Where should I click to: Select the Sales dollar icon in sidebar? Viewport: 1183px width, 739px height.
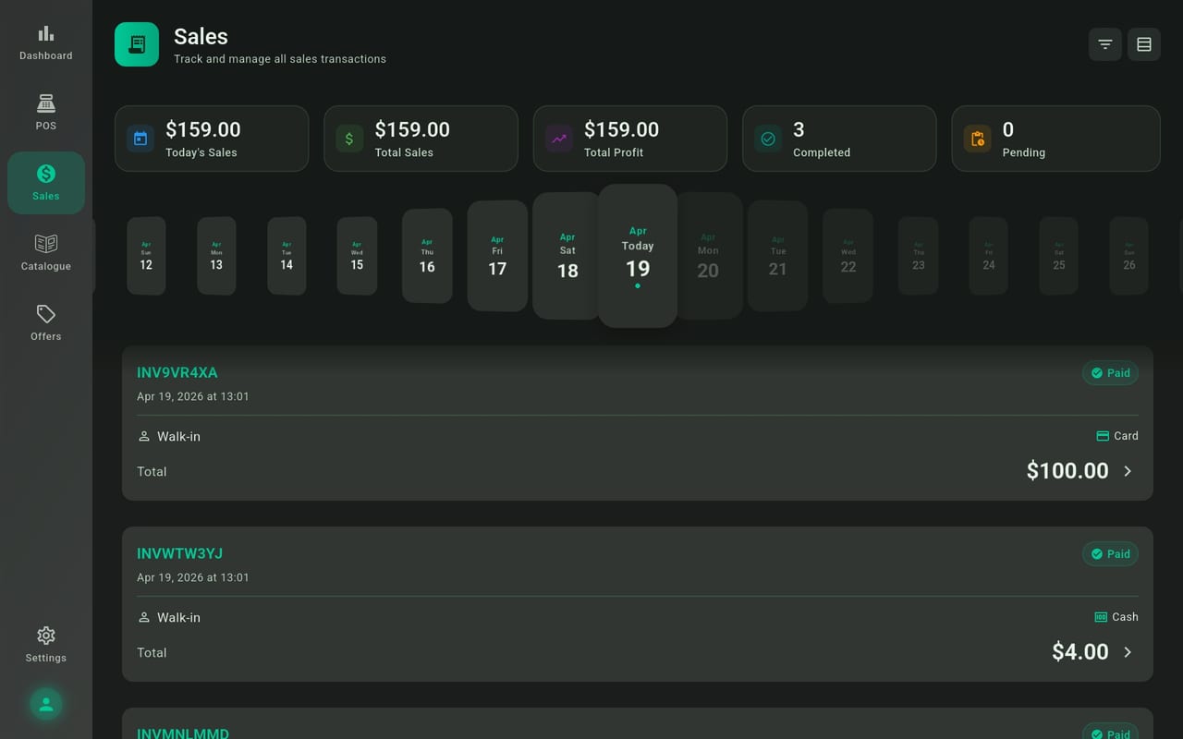tap(45, 174)
